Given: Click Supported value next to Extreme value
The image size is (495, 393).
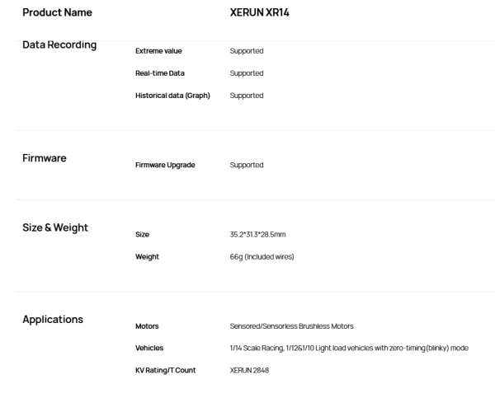Looking at the screenshot, I should [247, 51].
